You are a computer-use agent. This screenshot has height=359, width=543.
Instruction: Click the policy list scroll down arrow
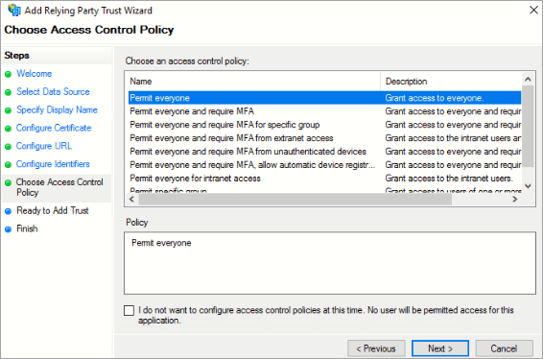(x=528, y=186)
